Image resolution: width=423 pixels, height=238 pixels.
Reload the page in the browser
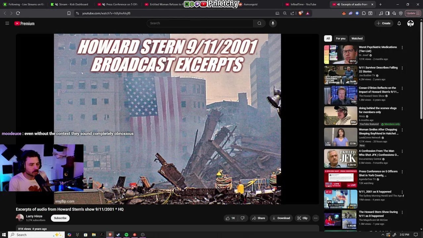coord(18,13)
